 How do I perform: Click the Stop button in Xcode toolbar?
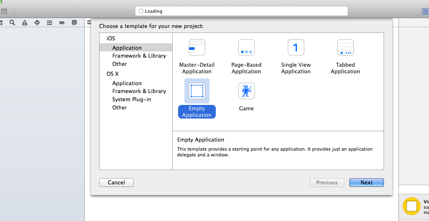[4, 12]
